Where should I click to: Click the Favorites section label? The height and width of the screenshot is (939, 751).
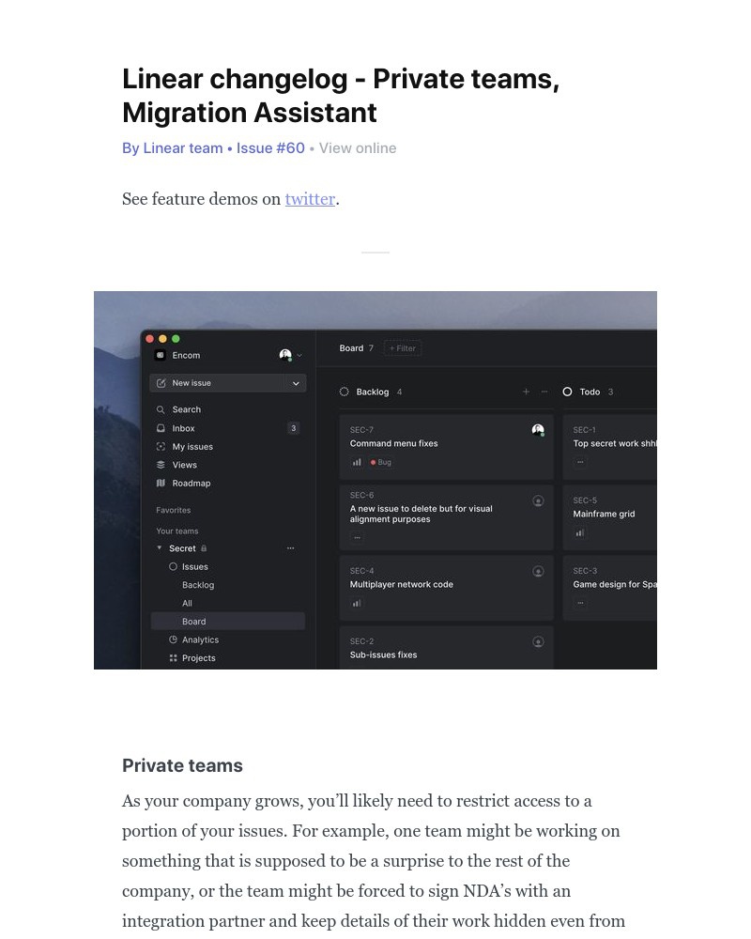click(x=173, y=510)
